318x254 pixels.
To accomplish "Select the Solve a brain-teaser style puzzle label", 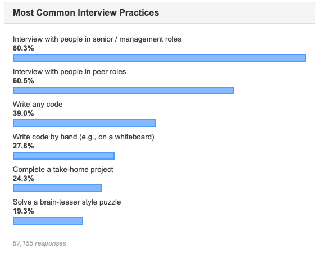I will [67, 202].
